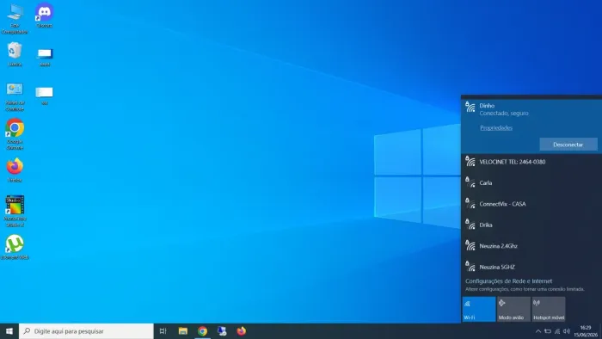
Task: Open the Windows Start menu
Action: [9, 331]
